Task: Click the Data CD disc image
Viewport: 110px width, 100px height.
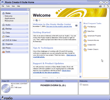Action: coord(6,88)
